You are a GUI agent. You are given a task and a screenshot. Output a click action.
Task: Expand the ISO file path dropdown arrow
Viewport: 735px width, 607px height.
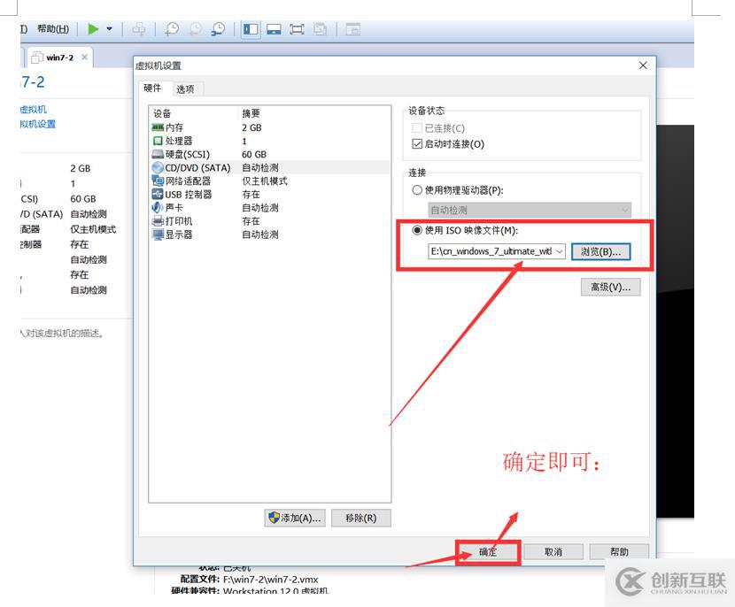(x=559, y=251)
